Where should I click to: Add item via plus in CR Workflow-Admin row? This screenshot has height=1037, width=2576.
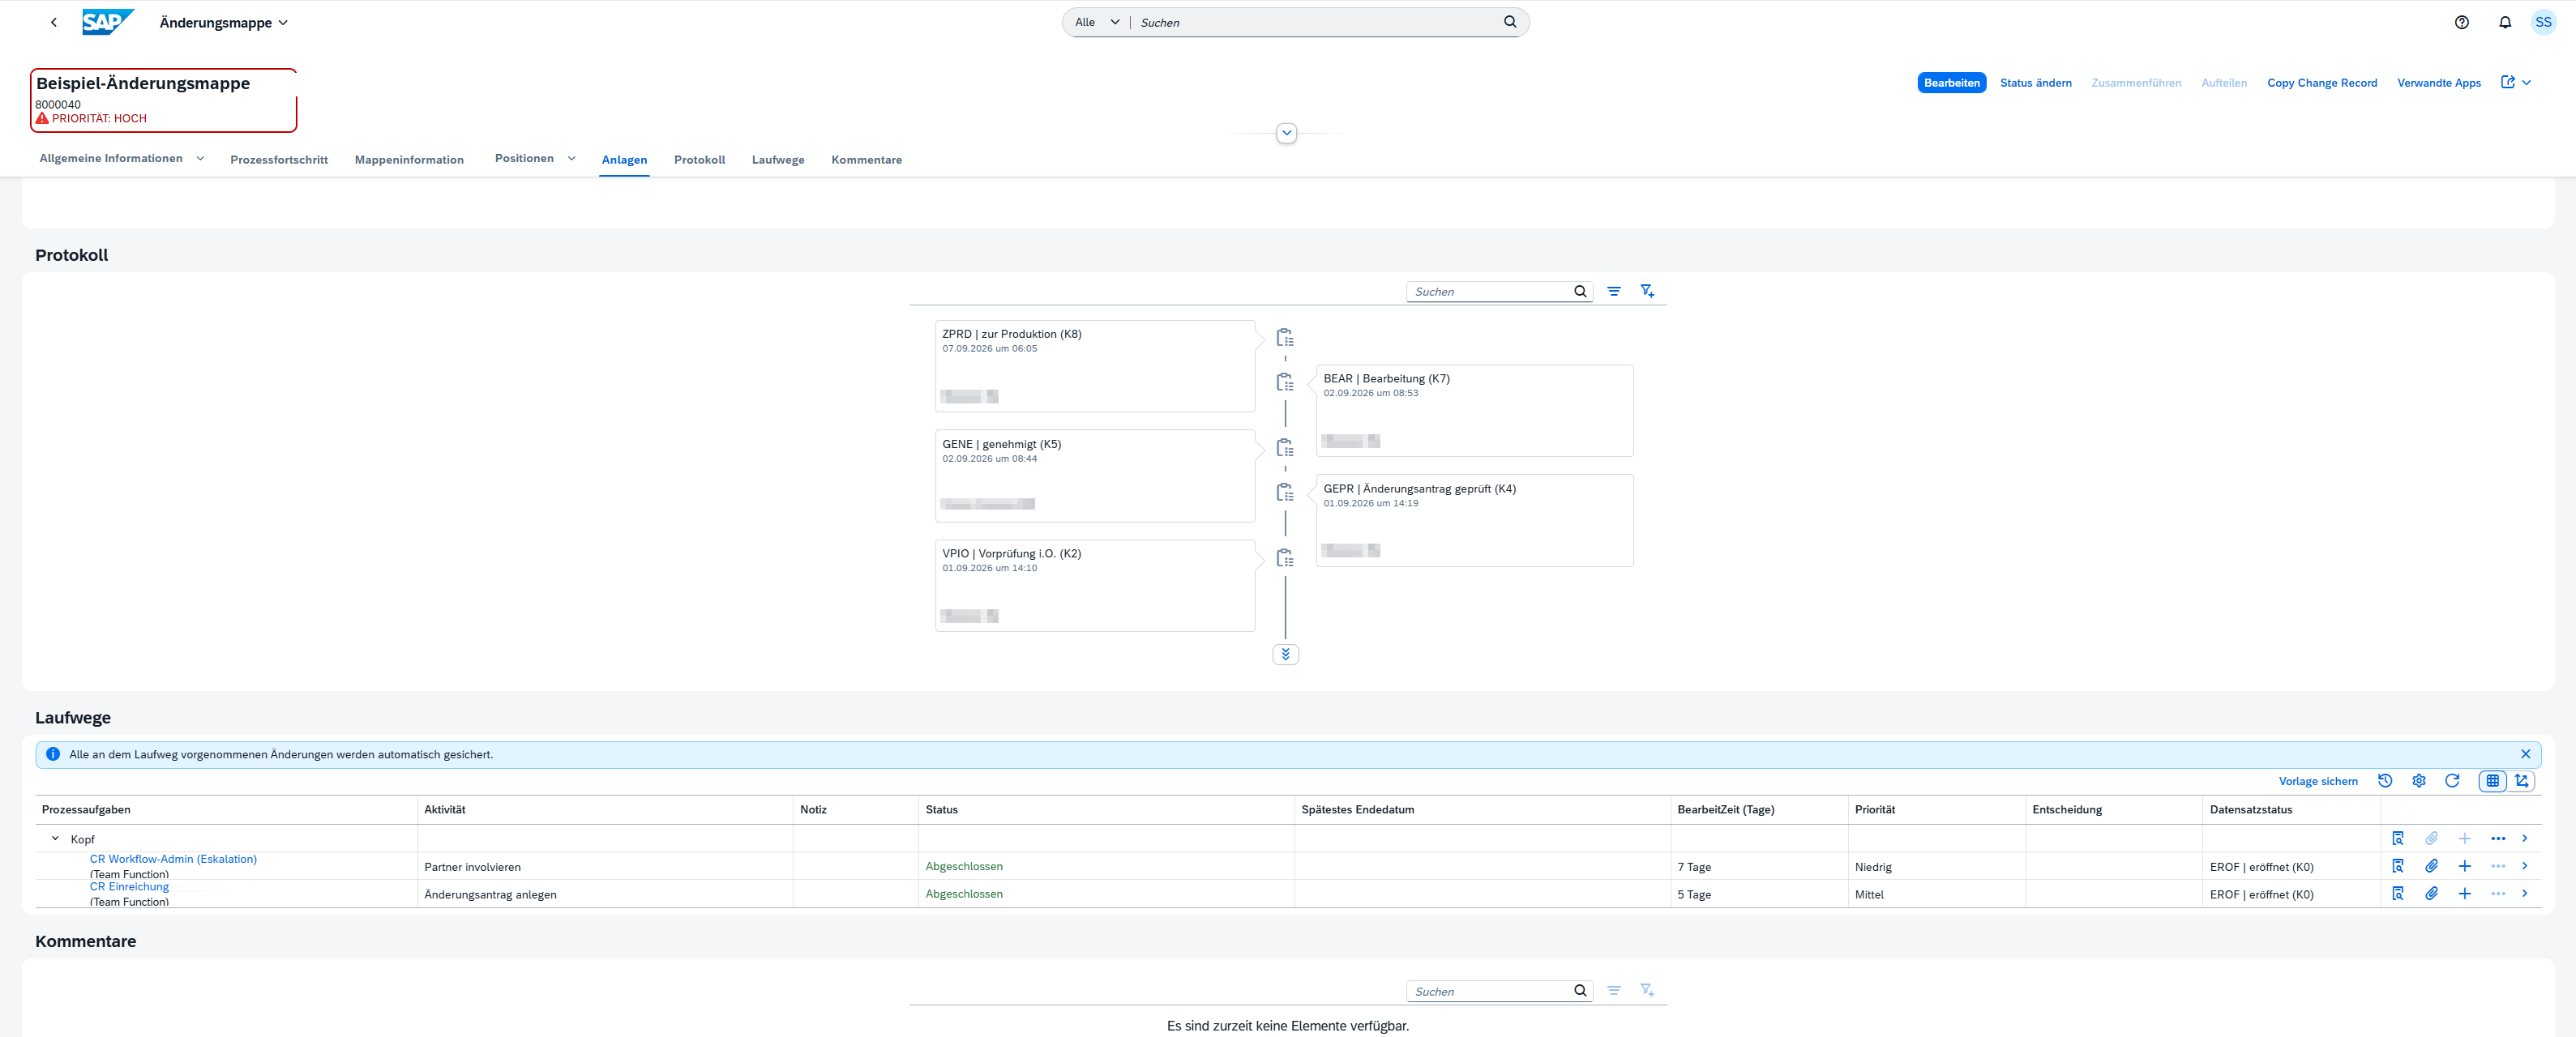click(x=2464, y=866)
